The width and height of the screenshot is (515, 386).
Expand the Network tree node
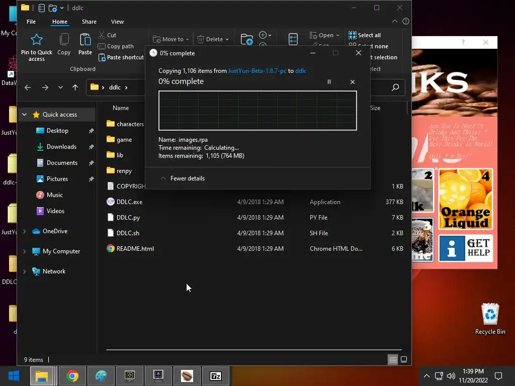pyautogui.click(x=24, y=271)
